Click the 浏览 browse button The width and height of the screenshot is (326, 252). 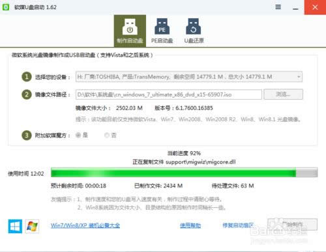click(283, 94)
